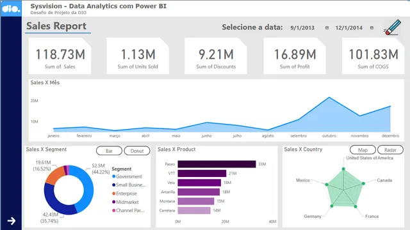Image resolution: width=410 pixels, height=230 pixels.
Task: Click the Sales X Country chart title
Action: (303, 149)
